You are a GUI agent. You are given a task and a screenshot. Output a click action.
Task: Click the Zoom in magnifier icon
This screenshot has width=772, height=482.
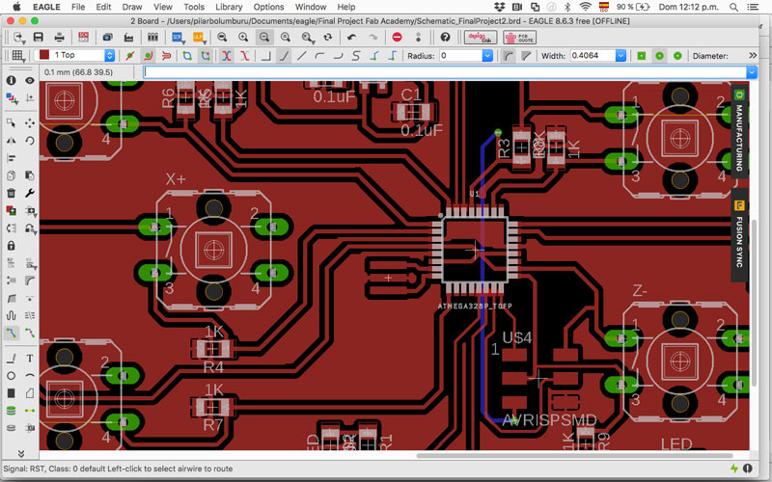click(x=243, y=38)
